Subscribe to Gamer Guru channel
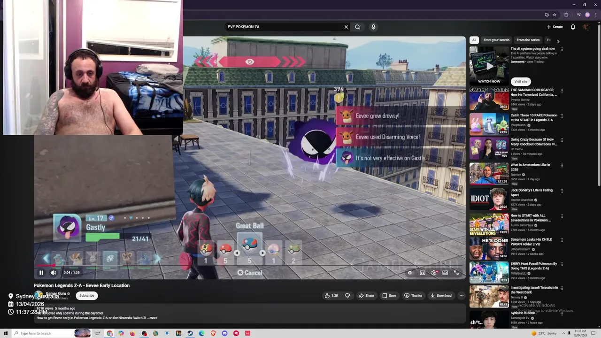 coord(87,296)
